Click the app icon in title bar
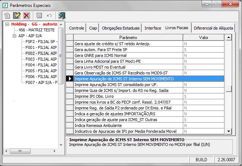 point(5,5)
